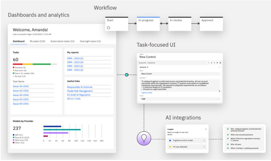Click the 'What: User account passwords' insight row
Image resolution: width=271 pixels, height=161 pixels.
click(x=240, y=135)
